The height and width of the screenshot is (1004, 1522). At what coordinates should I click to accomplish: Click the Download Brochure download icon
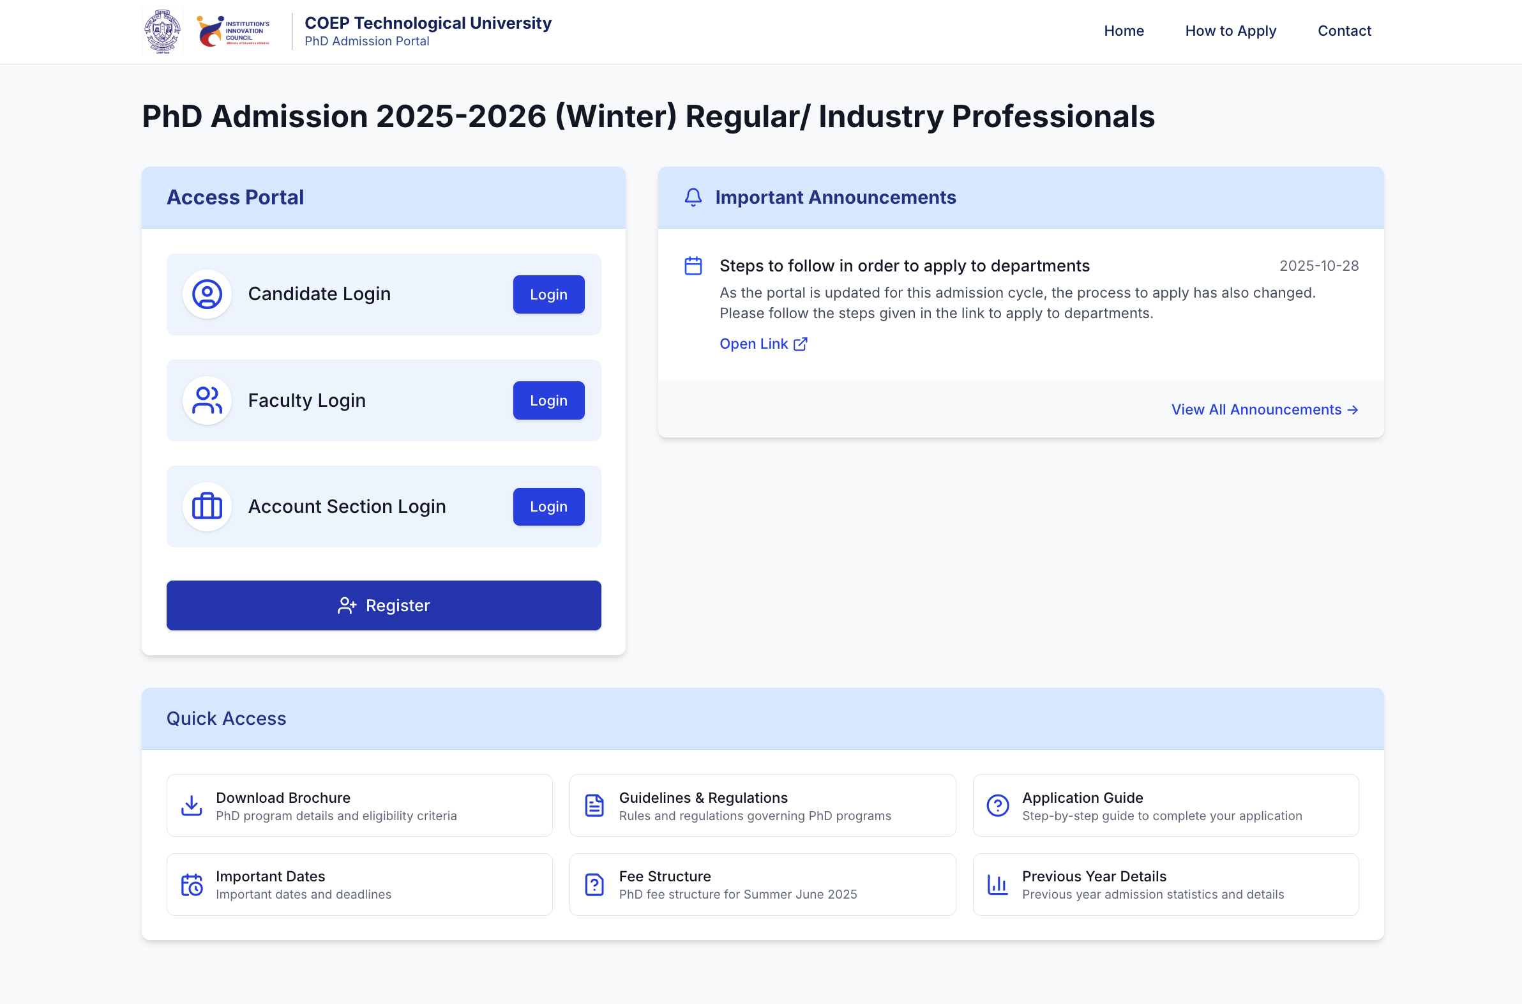click(192, 805)
